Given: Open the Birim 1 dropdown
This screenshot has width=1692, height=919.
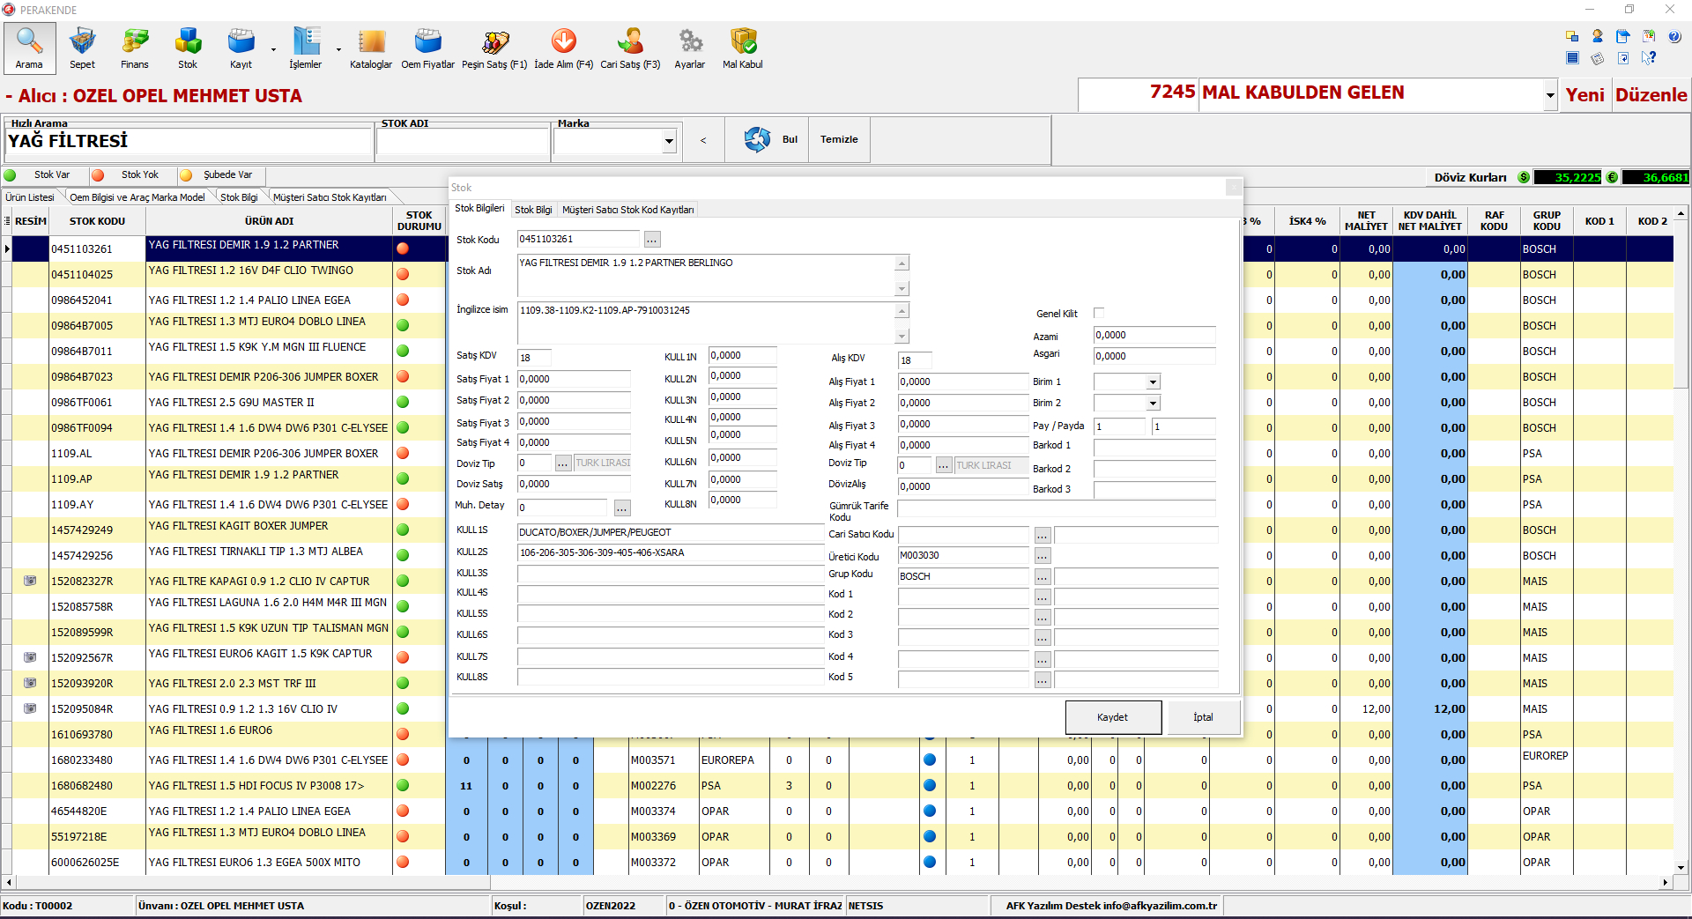Looking at the screenshot, I should (1153, 382).
